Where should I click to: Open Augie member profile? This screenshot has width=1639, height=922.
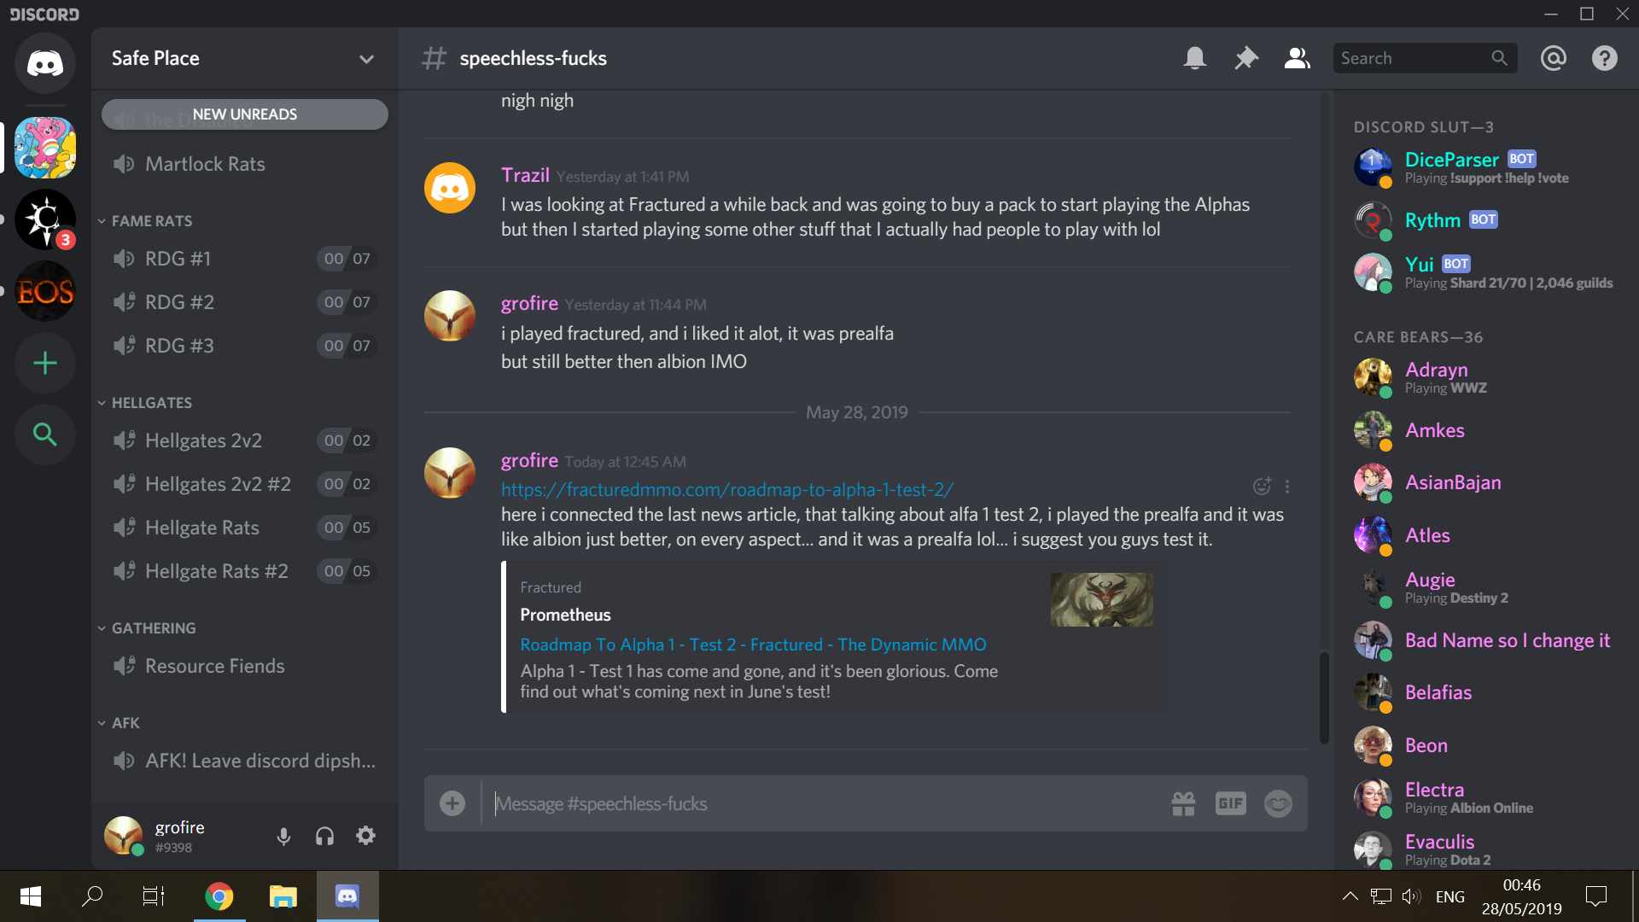point(1485,587)
